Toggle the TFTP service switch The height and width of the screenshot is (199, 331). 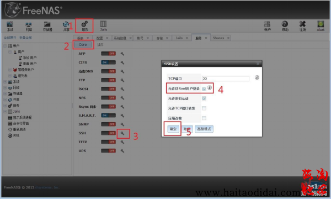pyautogui.click(x=108, y=142)
